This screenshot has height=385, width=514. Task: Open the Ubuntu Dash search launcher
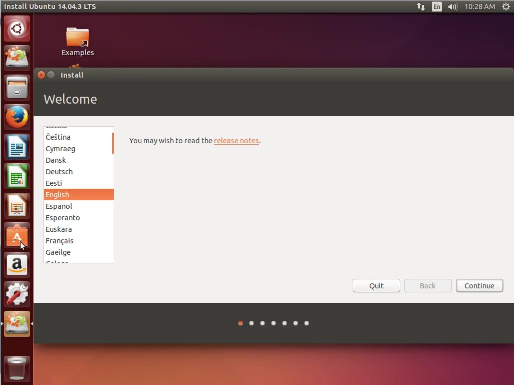click(17, 29)
